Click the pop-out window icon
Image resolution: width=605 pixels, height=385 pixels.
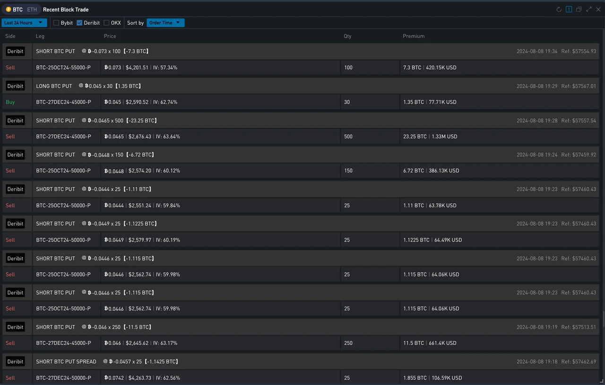tap(579, 9)
